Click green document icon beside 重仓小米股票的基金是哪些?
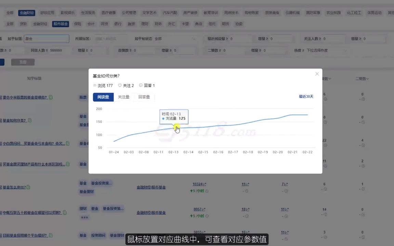The height and width of the screenshot is (246, 394). pyautogui.click(x=51, y=97)
